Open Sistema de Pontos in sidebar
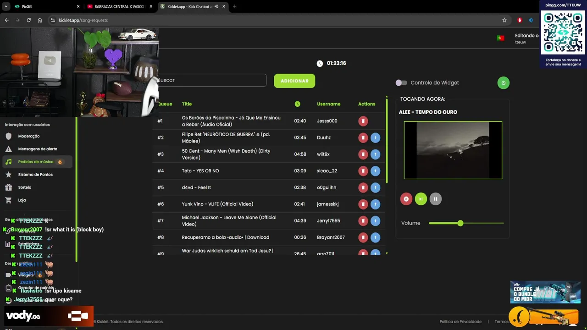The width and height of the screenshot is (587, 330). pos(35,175)
